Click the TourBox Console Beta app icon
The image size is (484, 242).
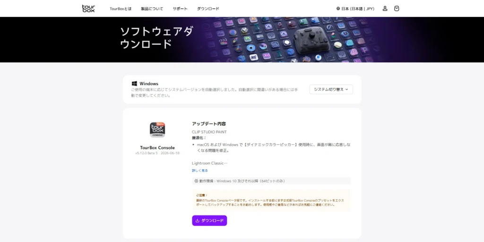click(157, 130)
